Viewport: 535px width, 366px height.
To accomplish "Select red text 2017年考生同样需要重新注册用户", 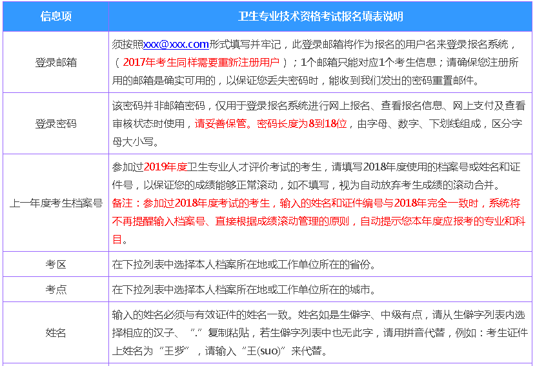I will point(201,63).
